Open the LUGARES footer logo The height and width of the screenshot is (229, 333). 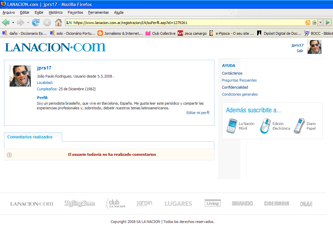(x=178, y=204)
